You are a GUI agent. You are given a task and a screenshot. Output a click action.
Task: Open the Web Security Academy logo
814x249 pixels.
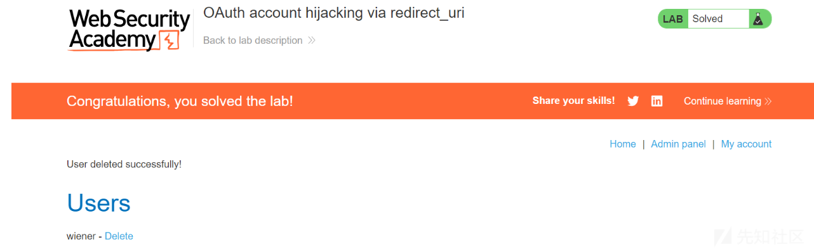pyautogui.click(x=130, y=29)
